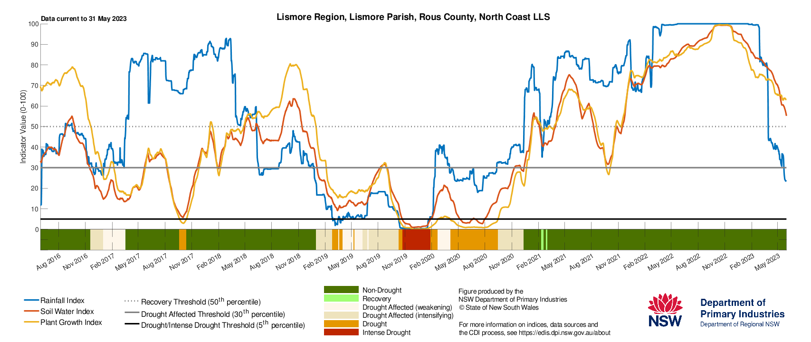Open the edis.dpi.nsw.gov.au/about link
Viewport: 811px width, 342px height.
tap(564, 332)
